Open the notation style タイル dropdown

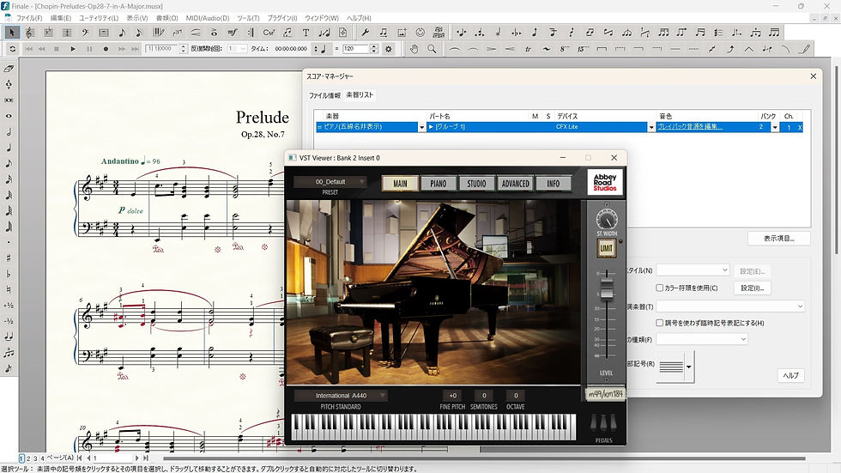pyautogui.click(x=693, y=270)
